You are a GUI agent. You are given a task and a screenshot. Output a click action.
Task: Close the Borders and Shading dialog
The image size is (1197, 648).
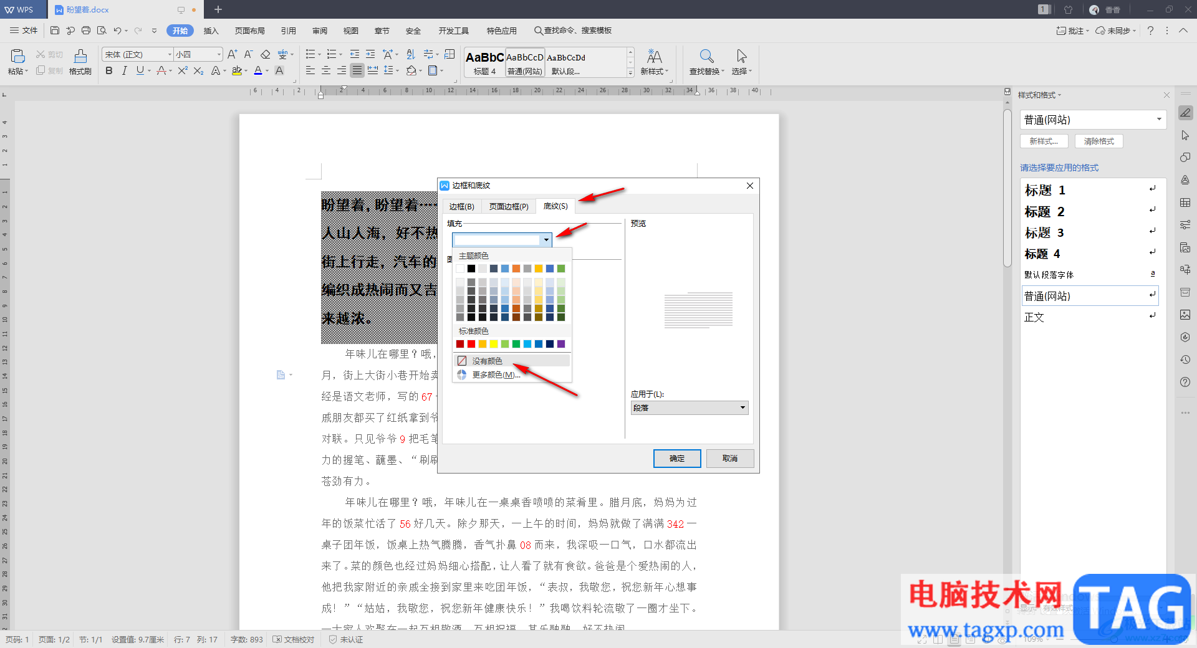click(750, 186)
